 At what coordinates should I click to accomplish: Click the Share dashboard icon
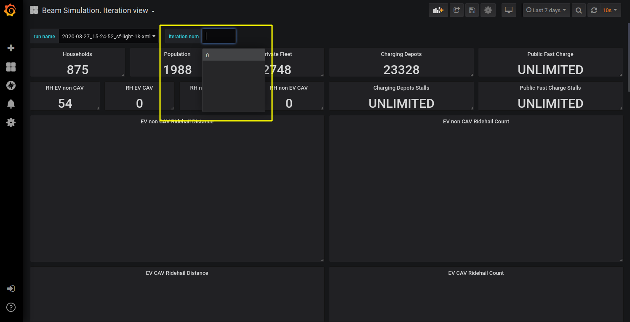456,10
